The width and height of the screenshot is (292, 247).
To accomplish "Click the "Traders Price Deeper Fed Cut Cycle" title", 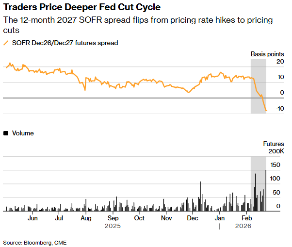I will click(82, 8).
